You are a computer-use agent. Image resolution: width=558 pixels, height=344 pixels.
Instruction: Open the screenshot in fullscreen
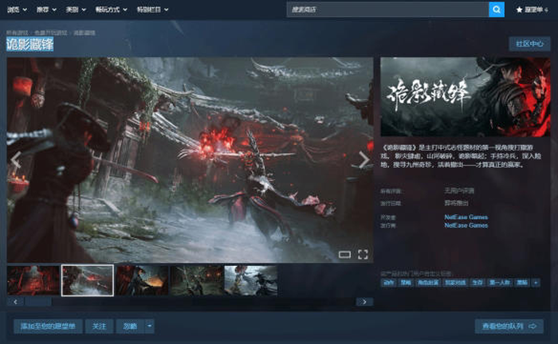pos(363,255)
